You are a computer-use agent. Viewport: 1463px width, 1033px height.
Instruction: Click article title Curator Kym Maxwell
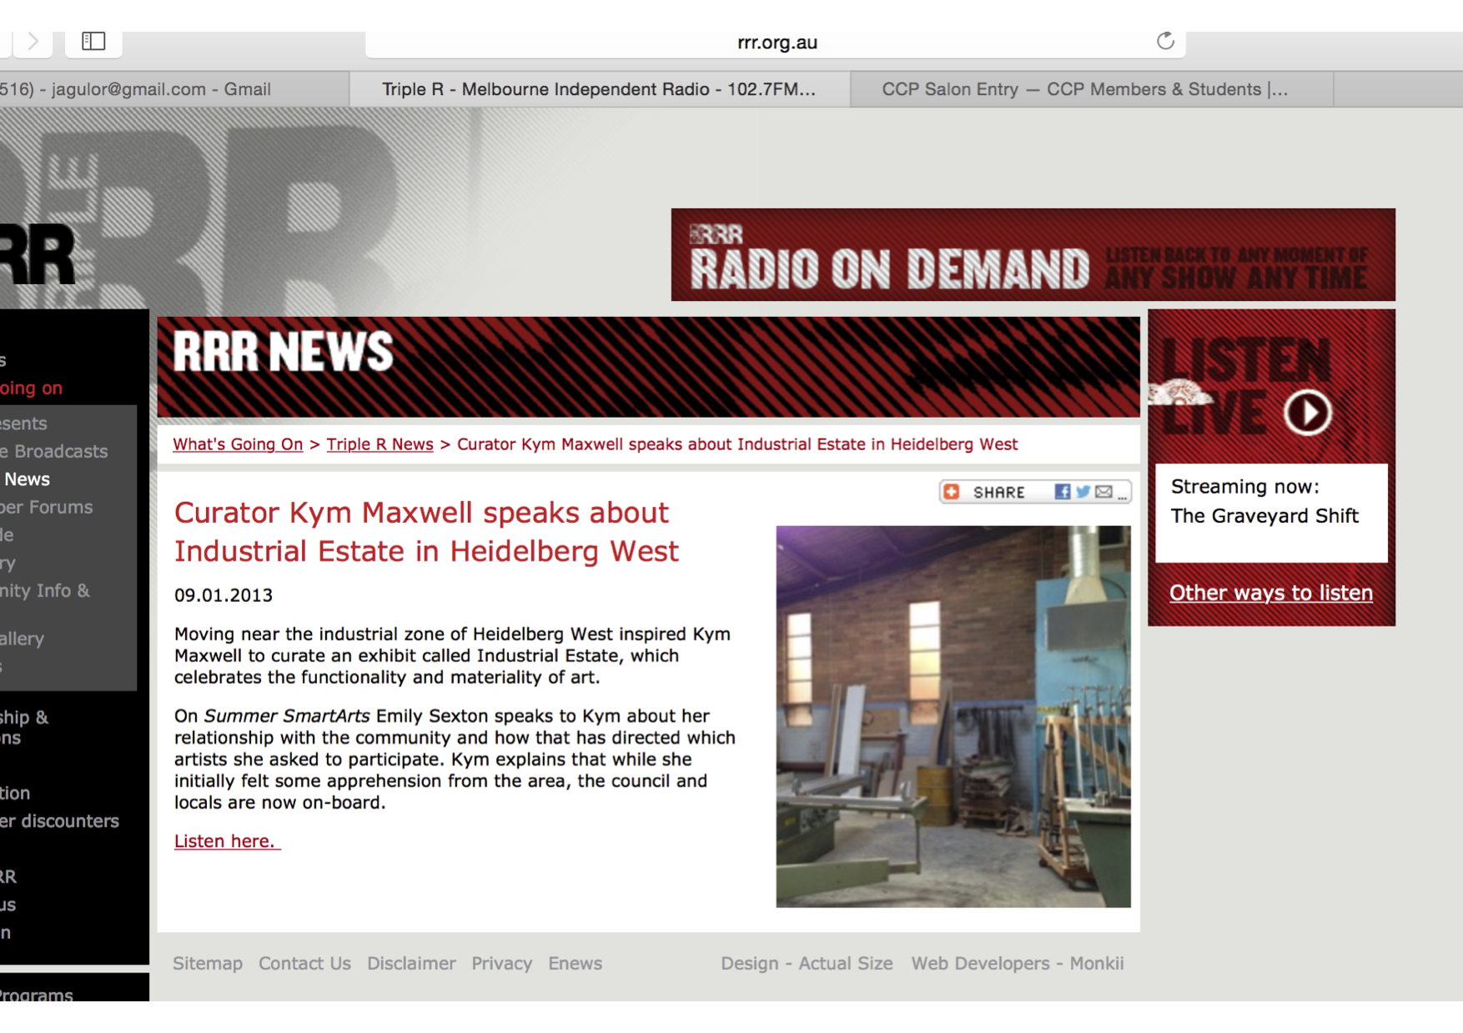(426, 532)
